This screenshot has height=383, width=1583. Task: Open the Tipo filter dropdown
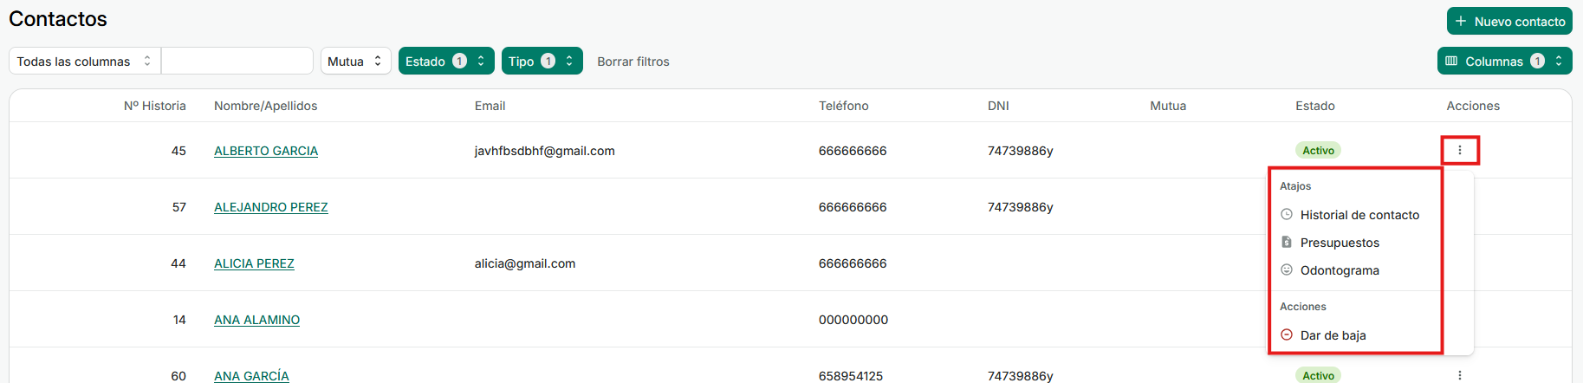(542, 61)
